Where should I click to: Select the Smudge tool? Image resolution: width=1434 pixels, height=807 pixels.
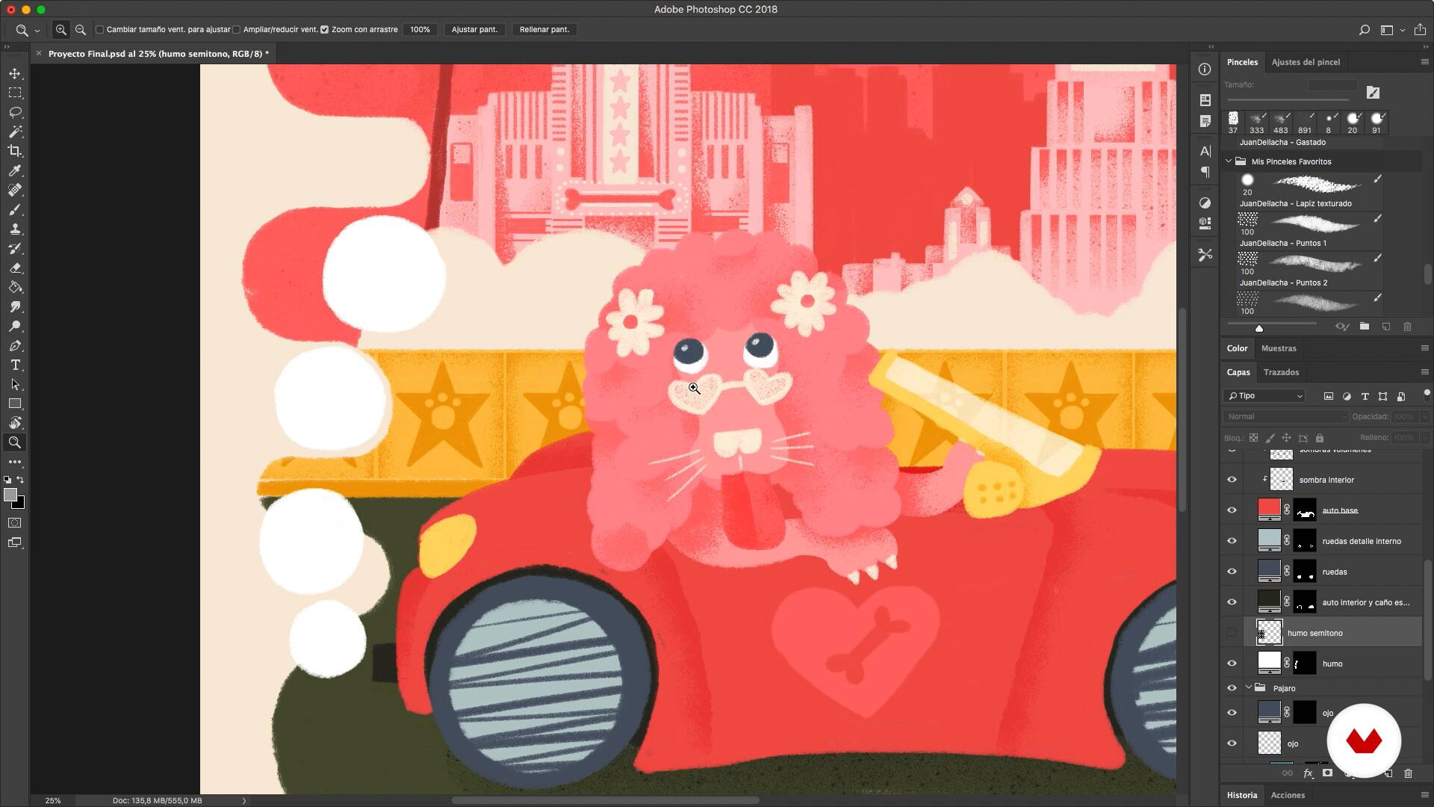[x=15, y=307]
